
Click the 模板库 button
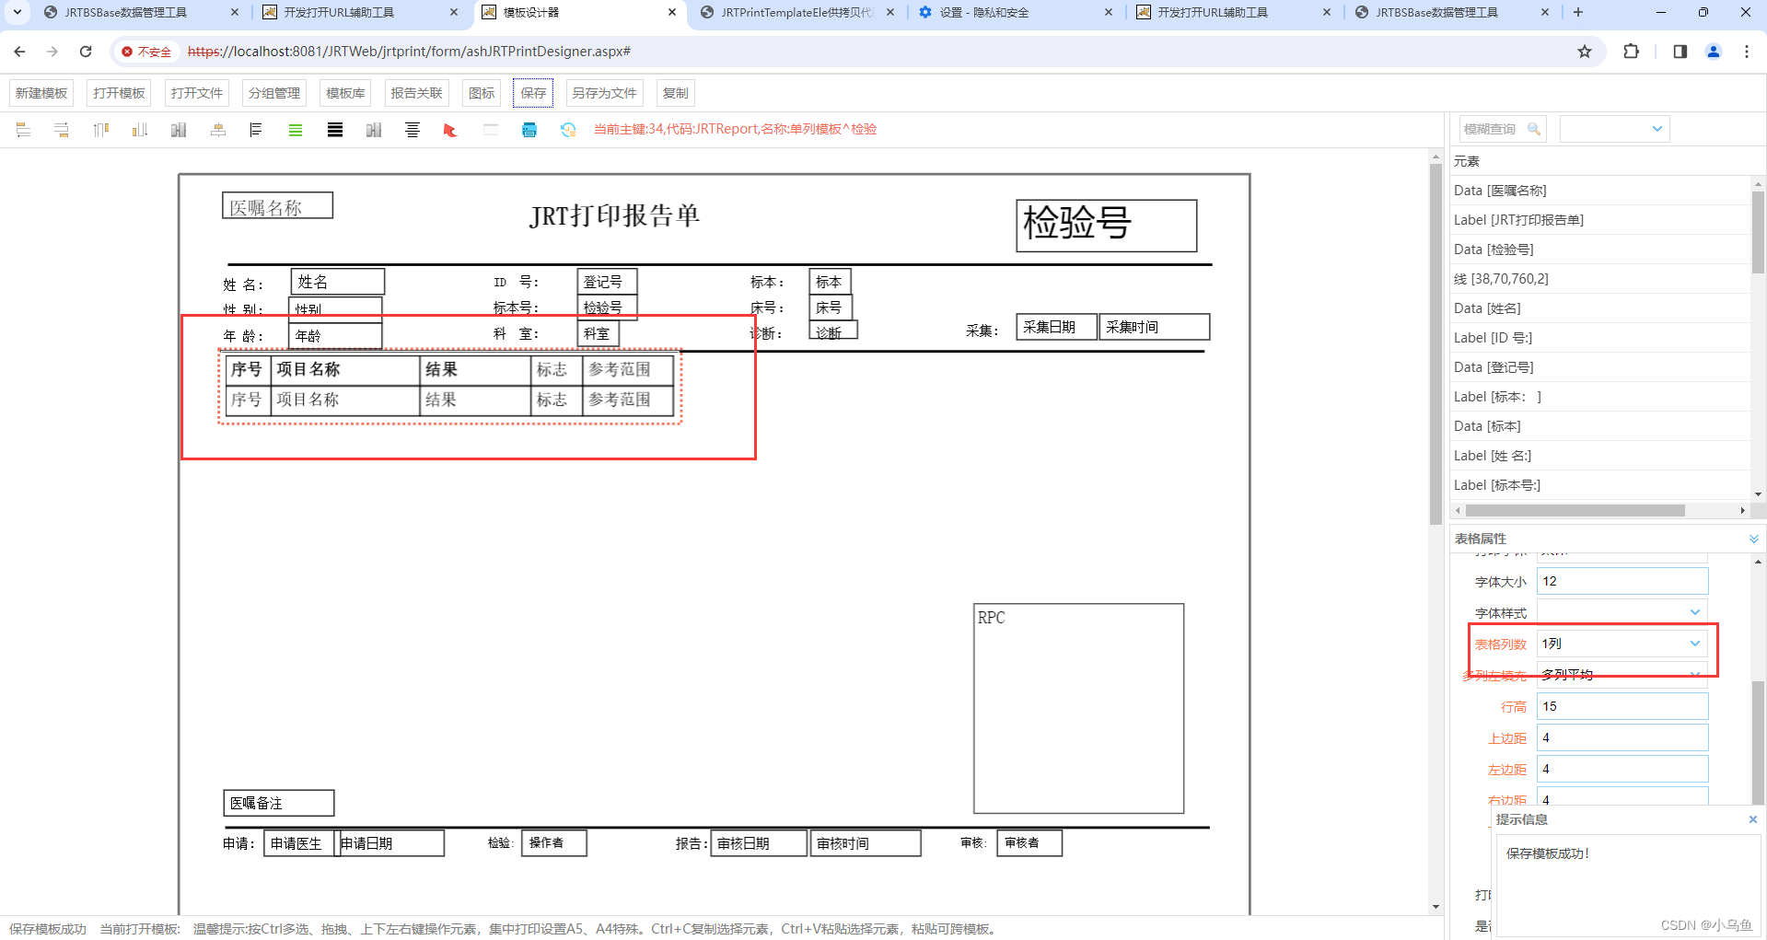click(x=345, y=93)
